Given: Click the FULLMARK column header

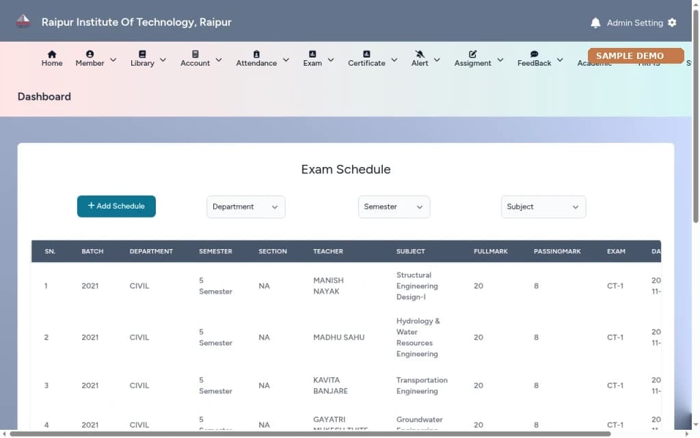Looking at the screenshot, I should click(x=491, y=252).
